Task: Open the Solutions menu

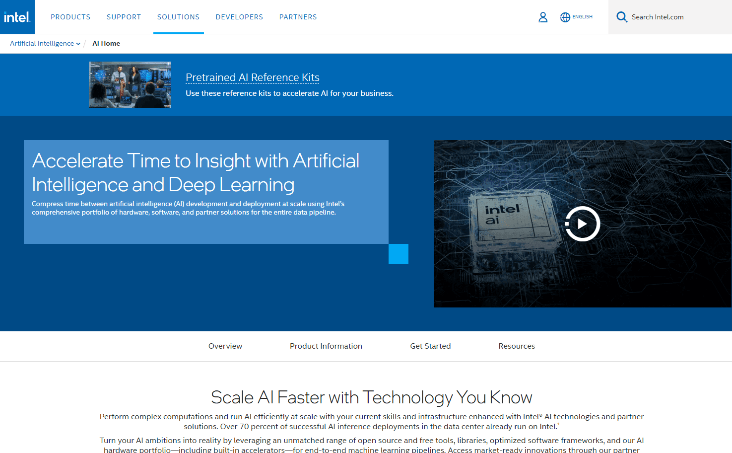Action: click(x=178, y=17)
